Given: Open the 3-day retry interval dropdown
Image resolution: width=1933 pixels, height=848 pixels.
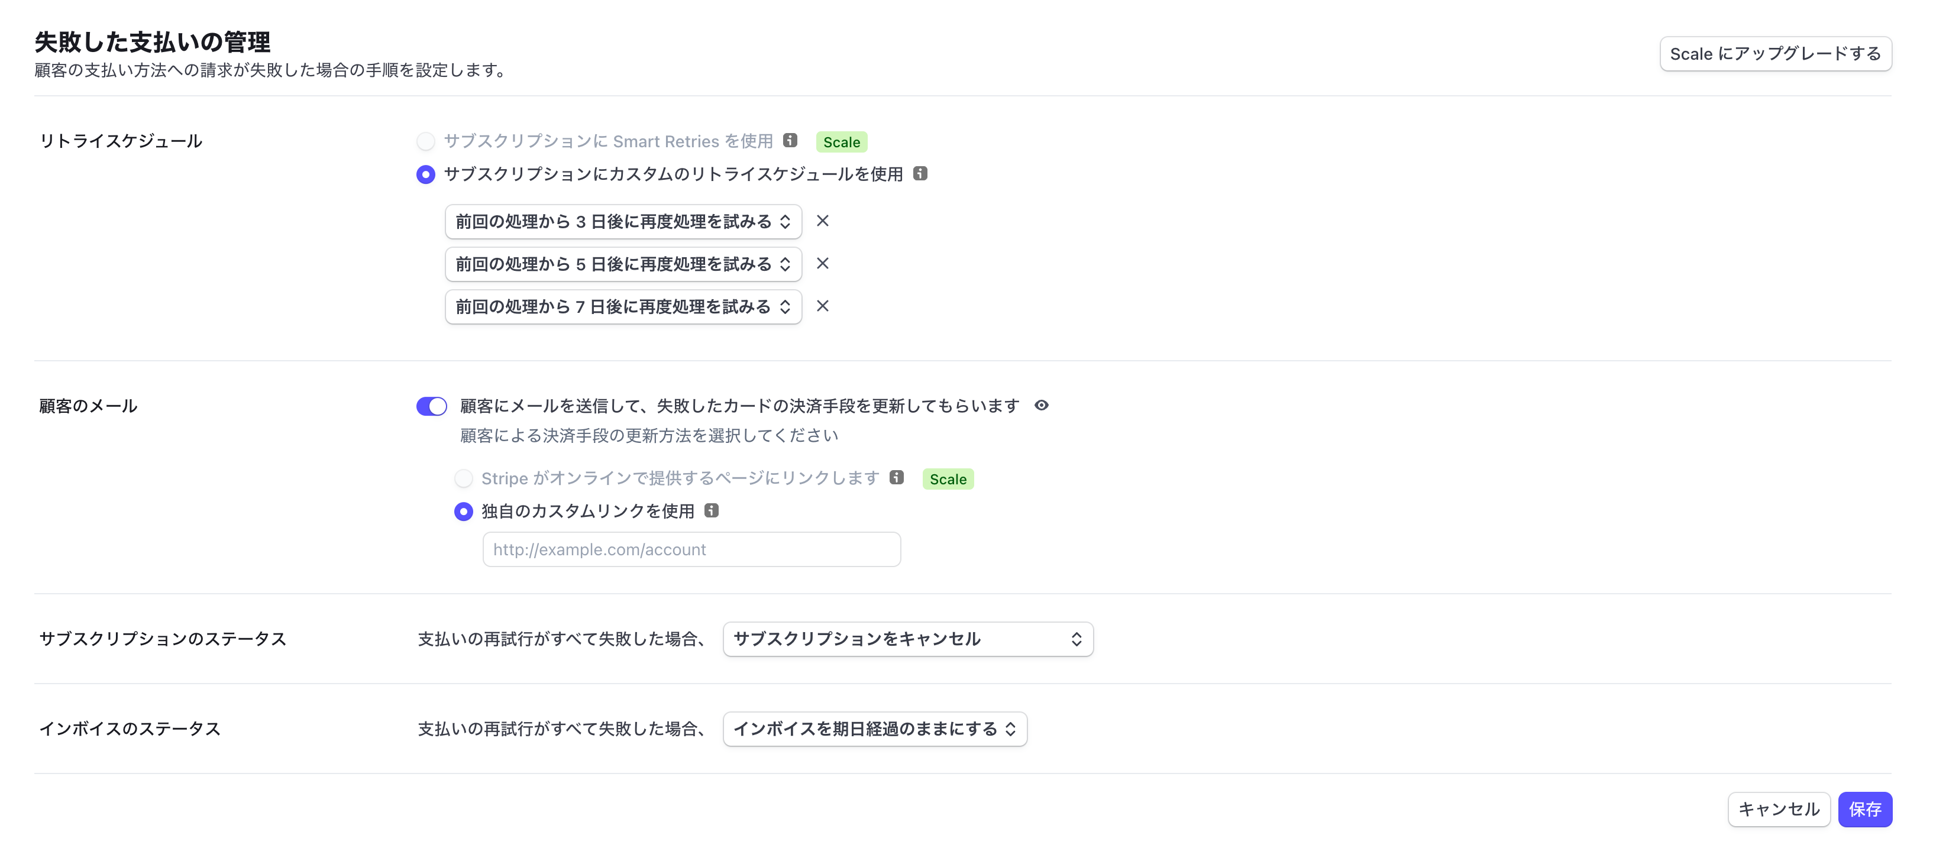Looking at the screenshot, I should (623, 221).
